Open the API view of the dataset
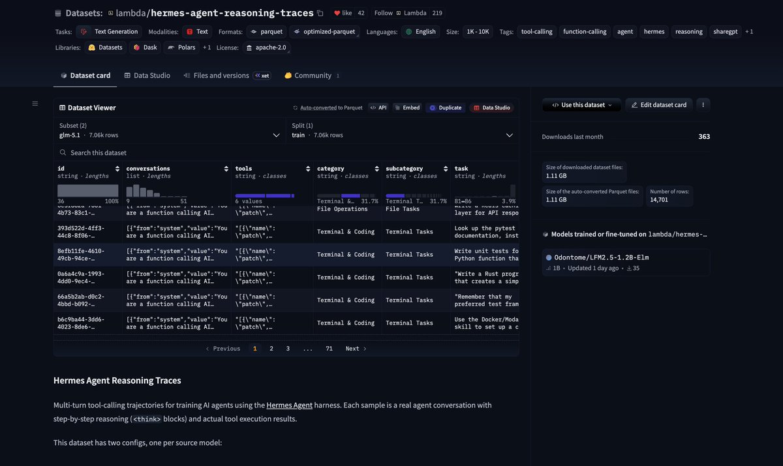783x466 pixels. pyautogui.click(x=378, y=107)
